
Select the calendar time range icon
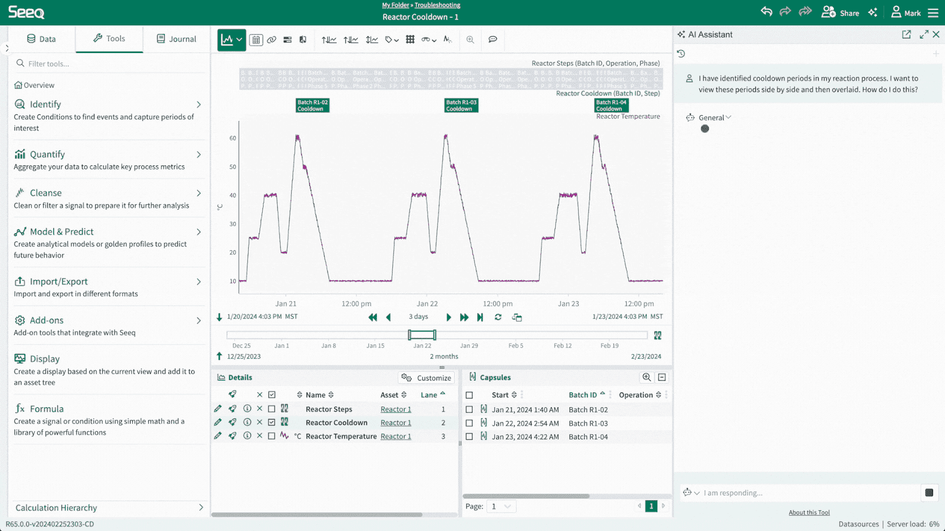pos(256,40)
